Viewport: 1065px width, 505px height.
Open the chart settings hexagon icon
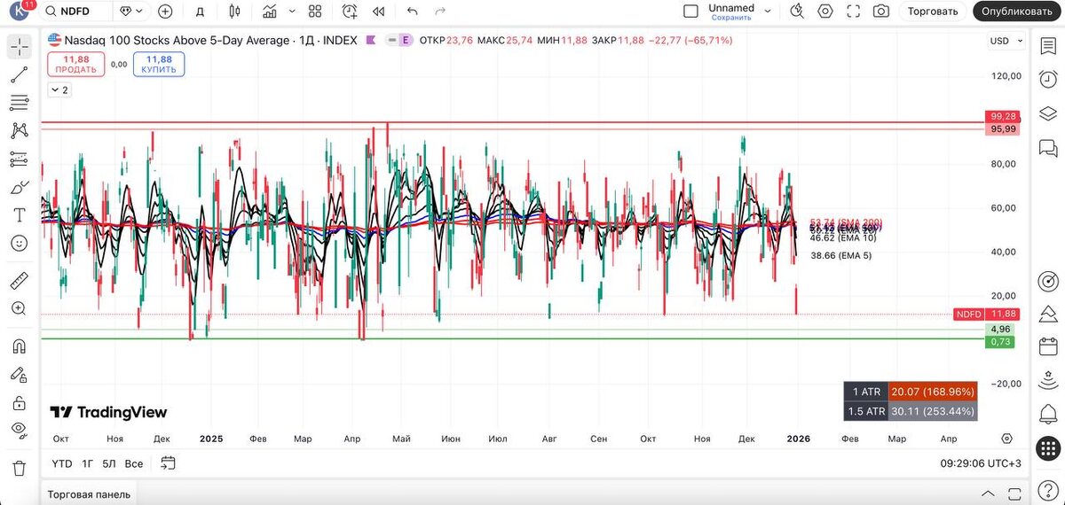(825, 12)
